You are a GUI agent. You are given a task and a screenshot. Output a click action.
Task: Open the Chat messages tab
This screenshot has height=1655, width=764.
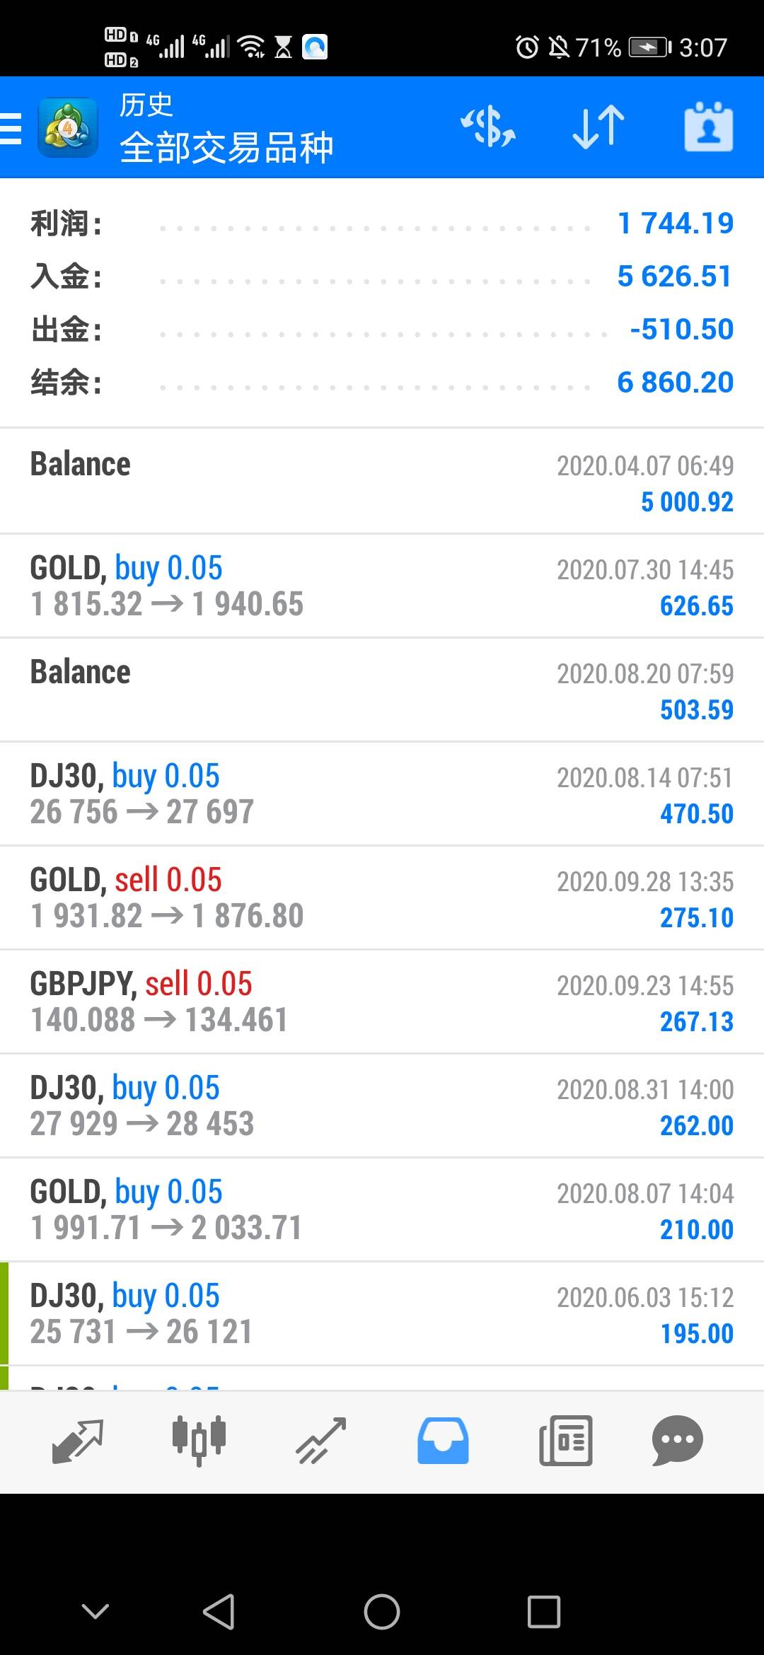click(x=678, y=1441)
